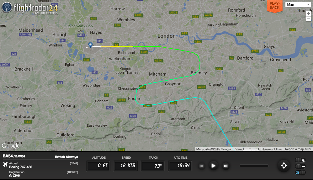
Task: Skip backward in flight playback
Action: [x=202, y=166]
